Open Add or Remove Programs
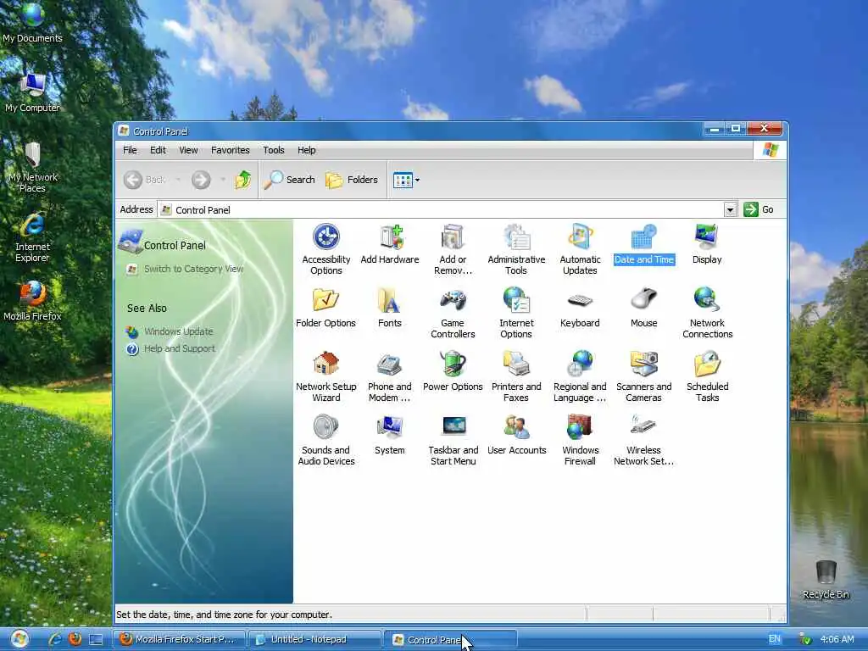 453,249
